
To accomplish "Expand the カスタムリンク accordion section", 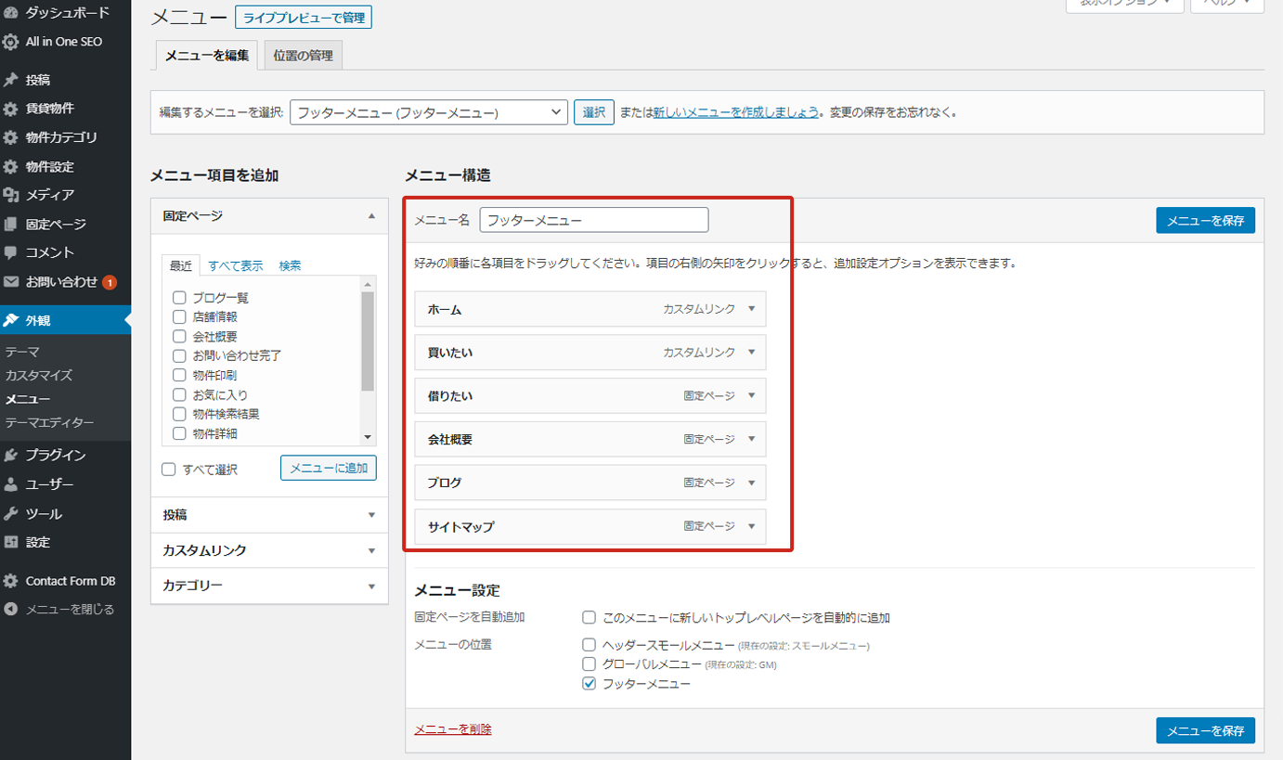I will coord(269,550).
